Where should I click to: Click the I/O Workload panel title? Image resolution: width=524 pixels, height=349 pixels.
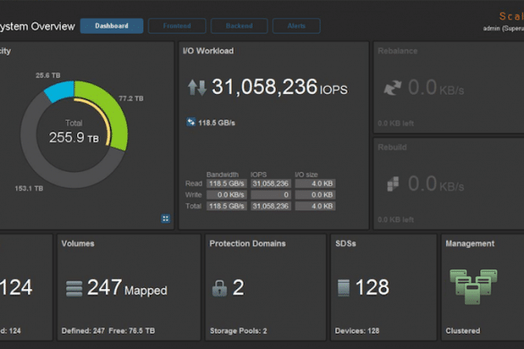click(x=208, y=51)
